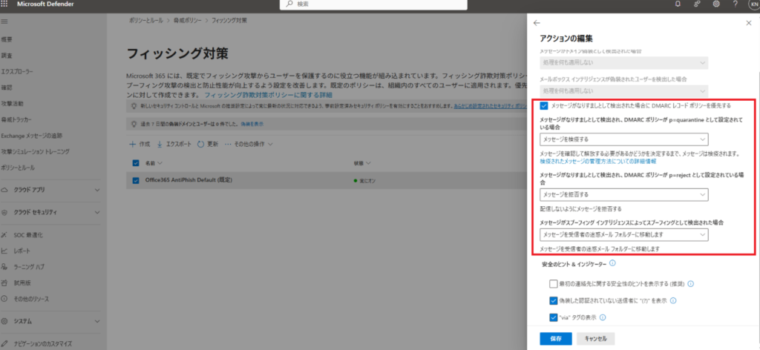Viewport: 760px width, 350px height.
Task: Close the action edit panel
Action: (748, 23)
